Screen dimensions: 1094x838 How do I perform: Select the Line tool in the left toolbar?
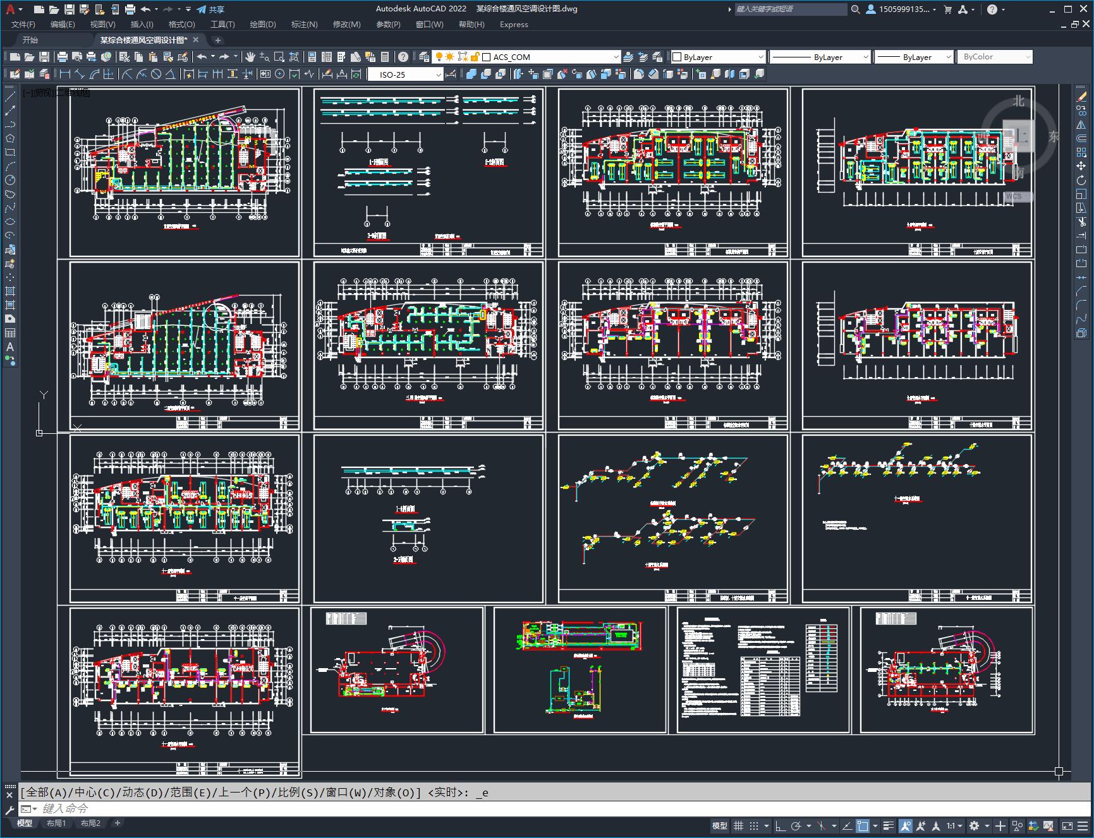click(x=10, y=97)
